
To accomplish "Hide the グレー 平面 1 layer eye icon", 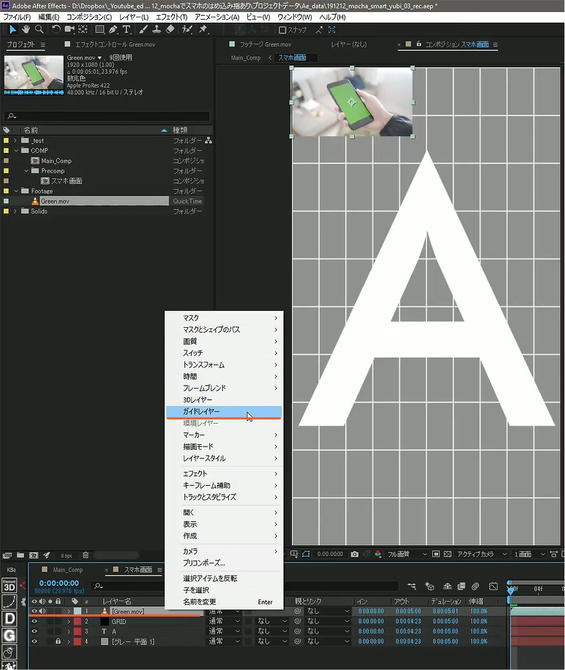I will [34, 641].
